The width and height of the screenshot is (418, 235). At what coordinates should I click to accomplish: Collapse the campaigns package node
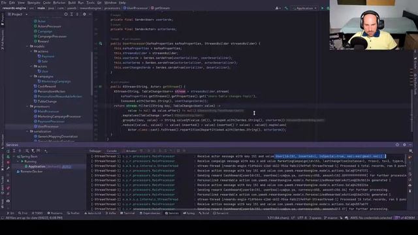[31, 76]
